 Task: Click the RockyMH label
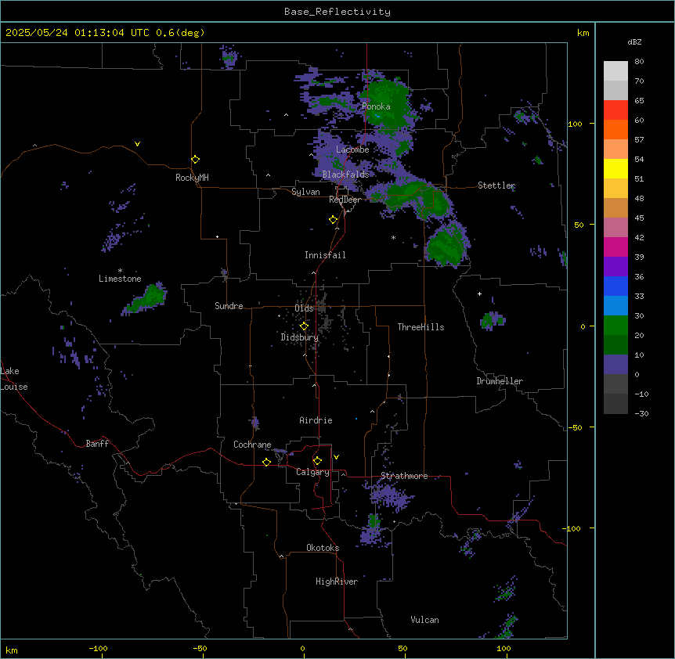tap(192, 178)
